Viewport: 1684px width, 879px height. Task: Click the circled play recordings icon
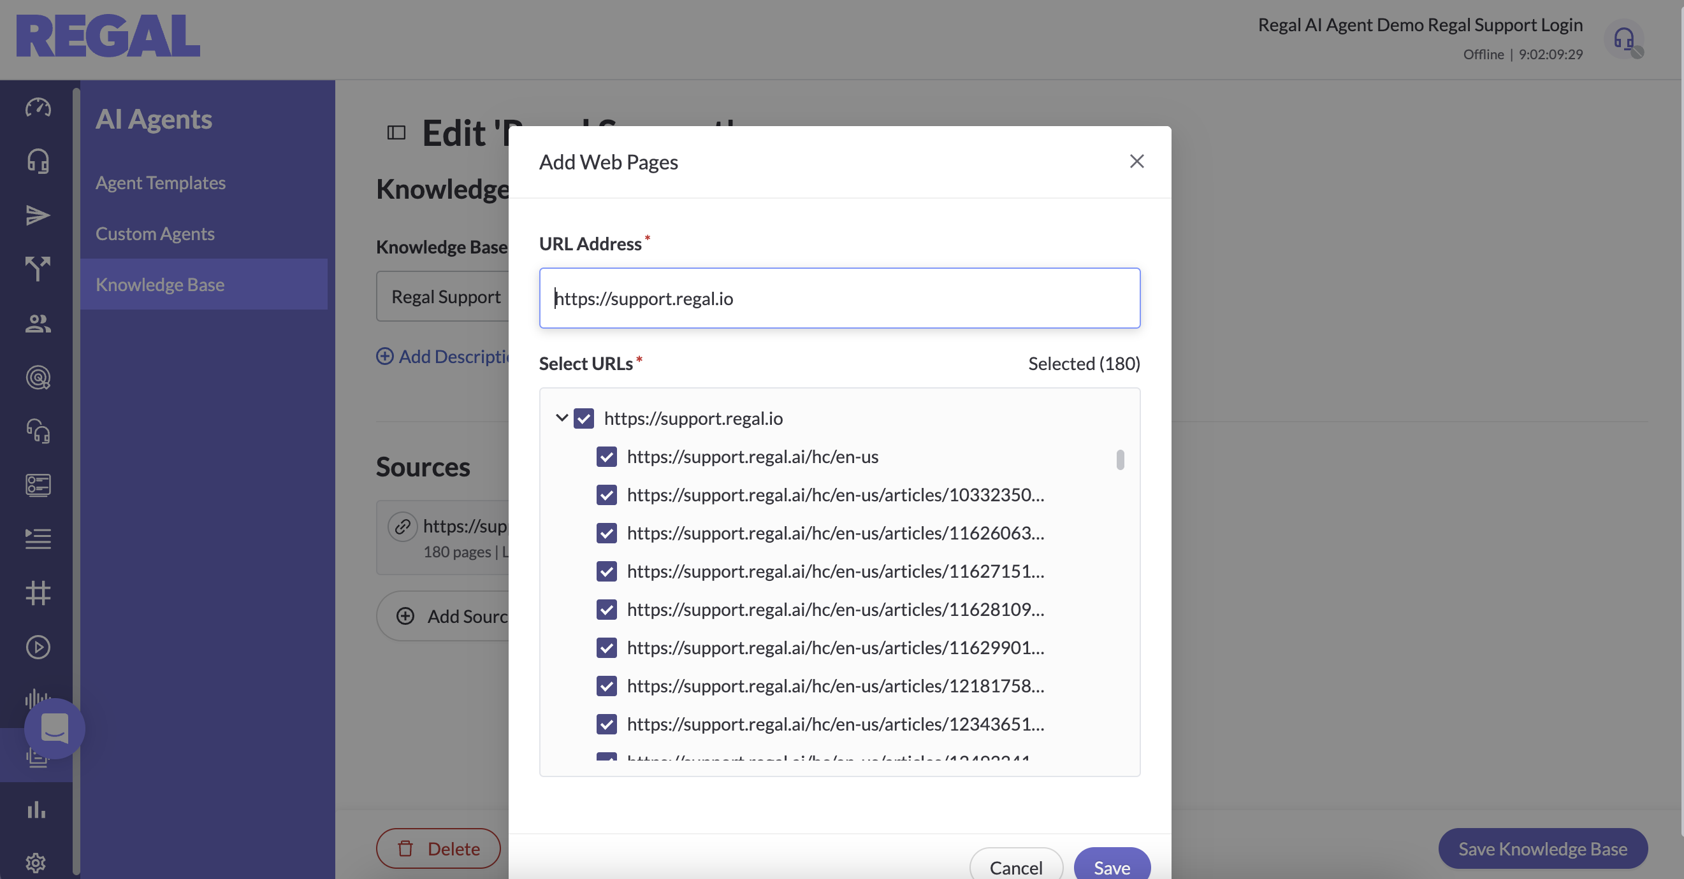point(38,647)
